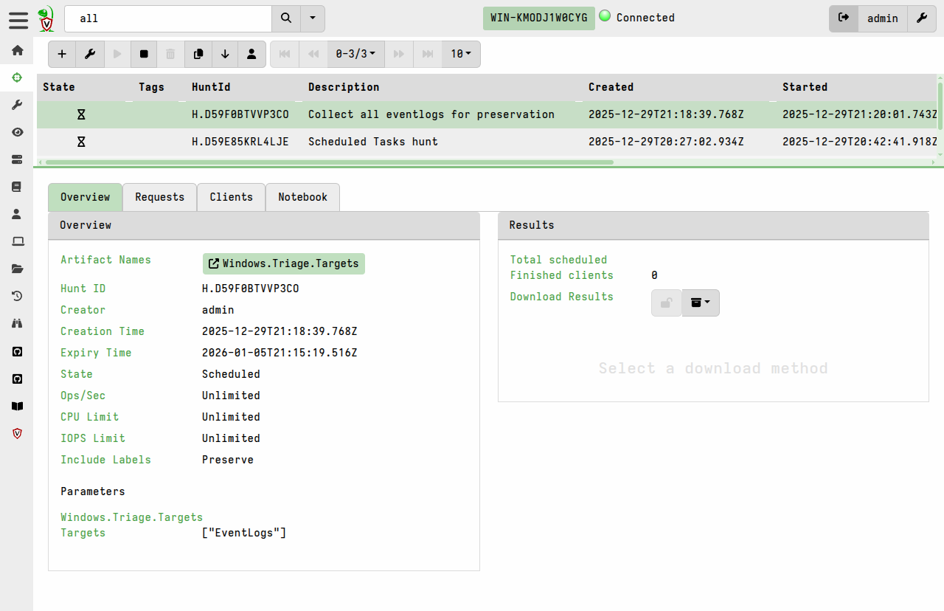Screen dimensions: 944x611
Task: Select the Scheduled Tasks hunt row
Action: [x=372, y=142]
